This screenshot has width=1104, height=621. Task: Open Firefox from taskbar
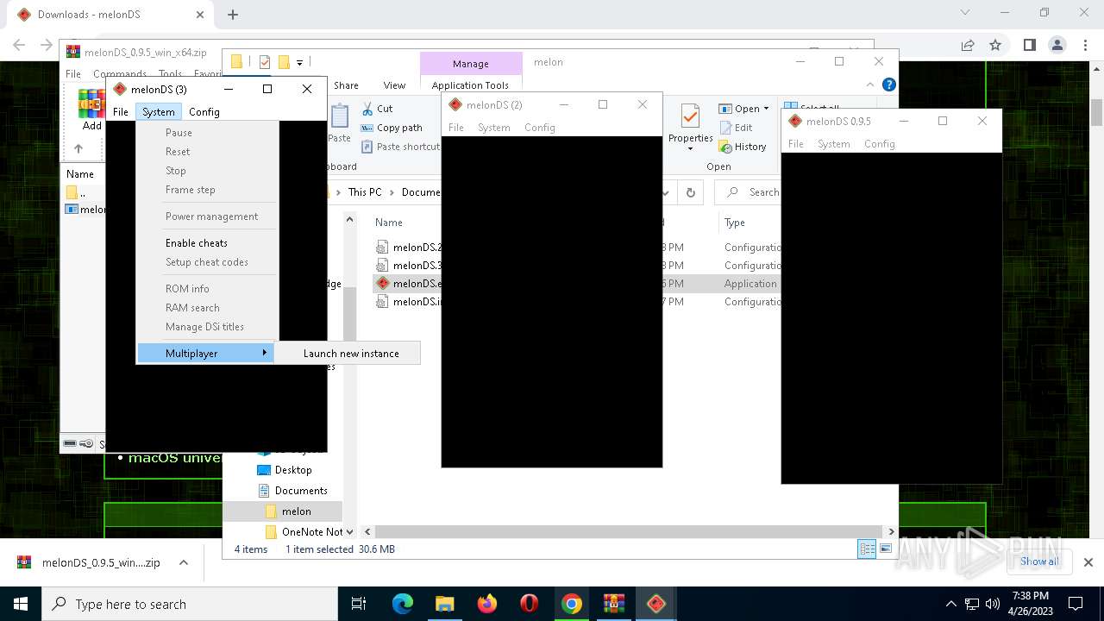pyautogui.click(x=487, y=604)
